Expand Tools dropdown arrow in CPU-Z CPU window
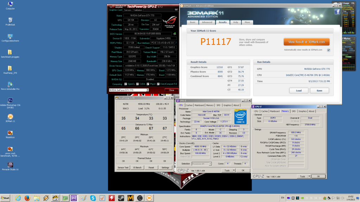Viewport: 360px width, 202px height. pos(234,170)
